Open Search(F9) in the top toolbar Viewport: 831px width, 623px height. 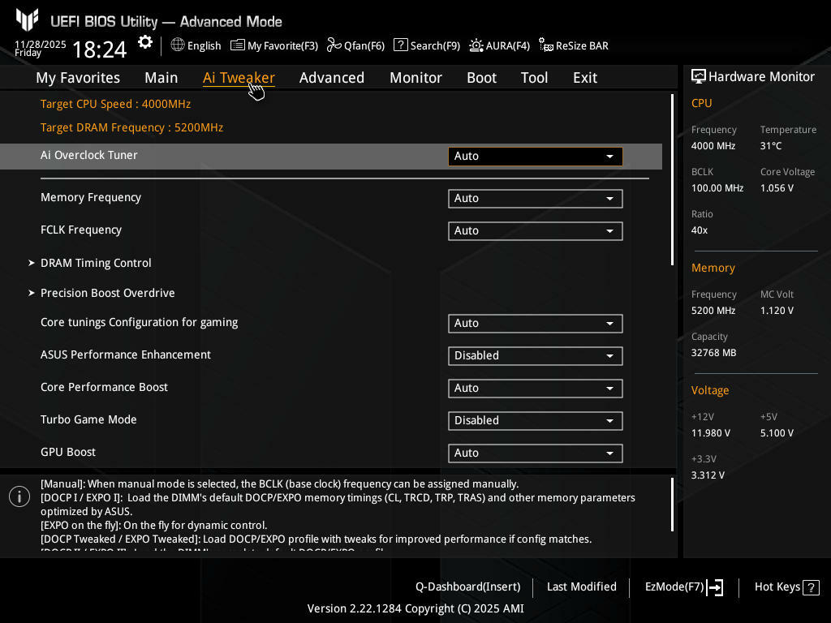[427, 45]
